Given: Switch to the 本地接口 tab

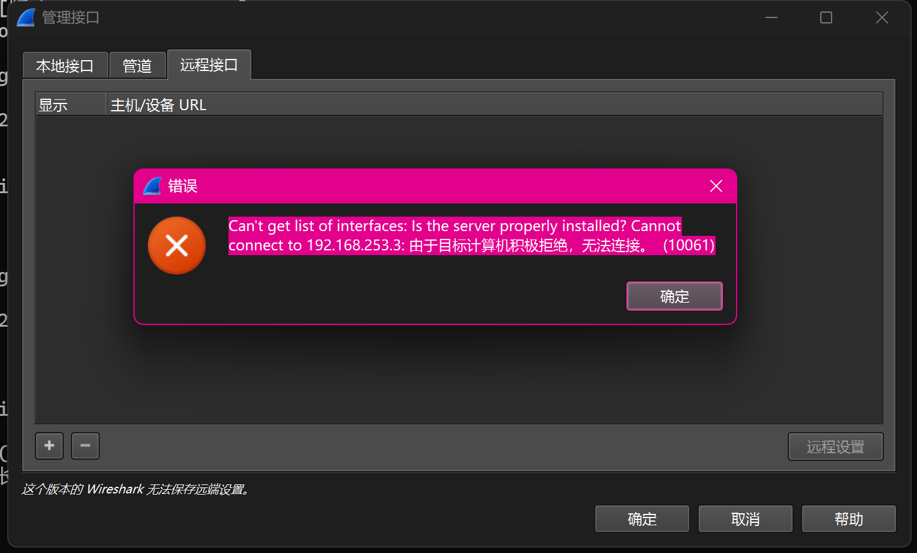Looking at the screenshot, I should (x=65, y=66).
